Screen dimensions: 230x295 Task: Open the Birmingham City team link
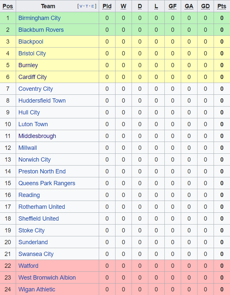[39, 18]
